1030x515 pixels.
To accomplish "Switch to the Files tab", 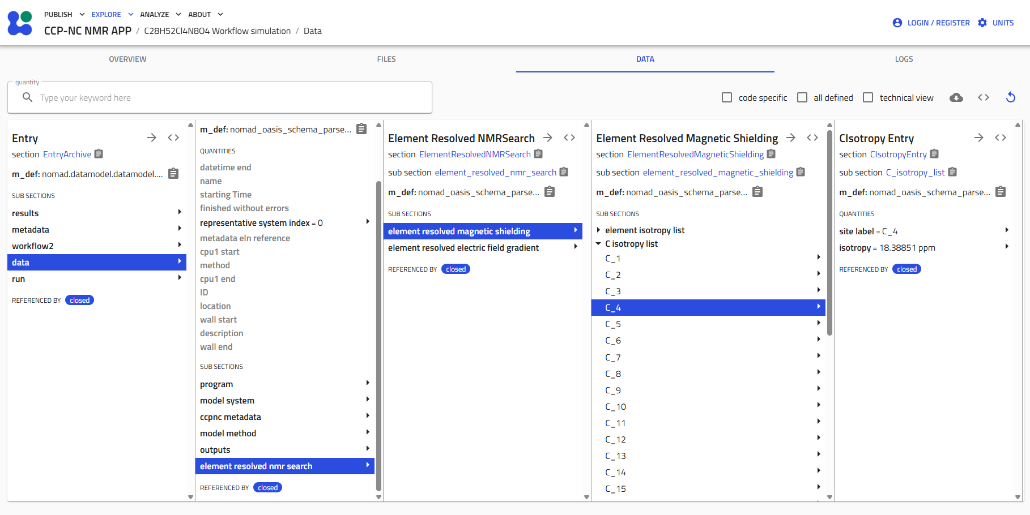I will 386,59.
